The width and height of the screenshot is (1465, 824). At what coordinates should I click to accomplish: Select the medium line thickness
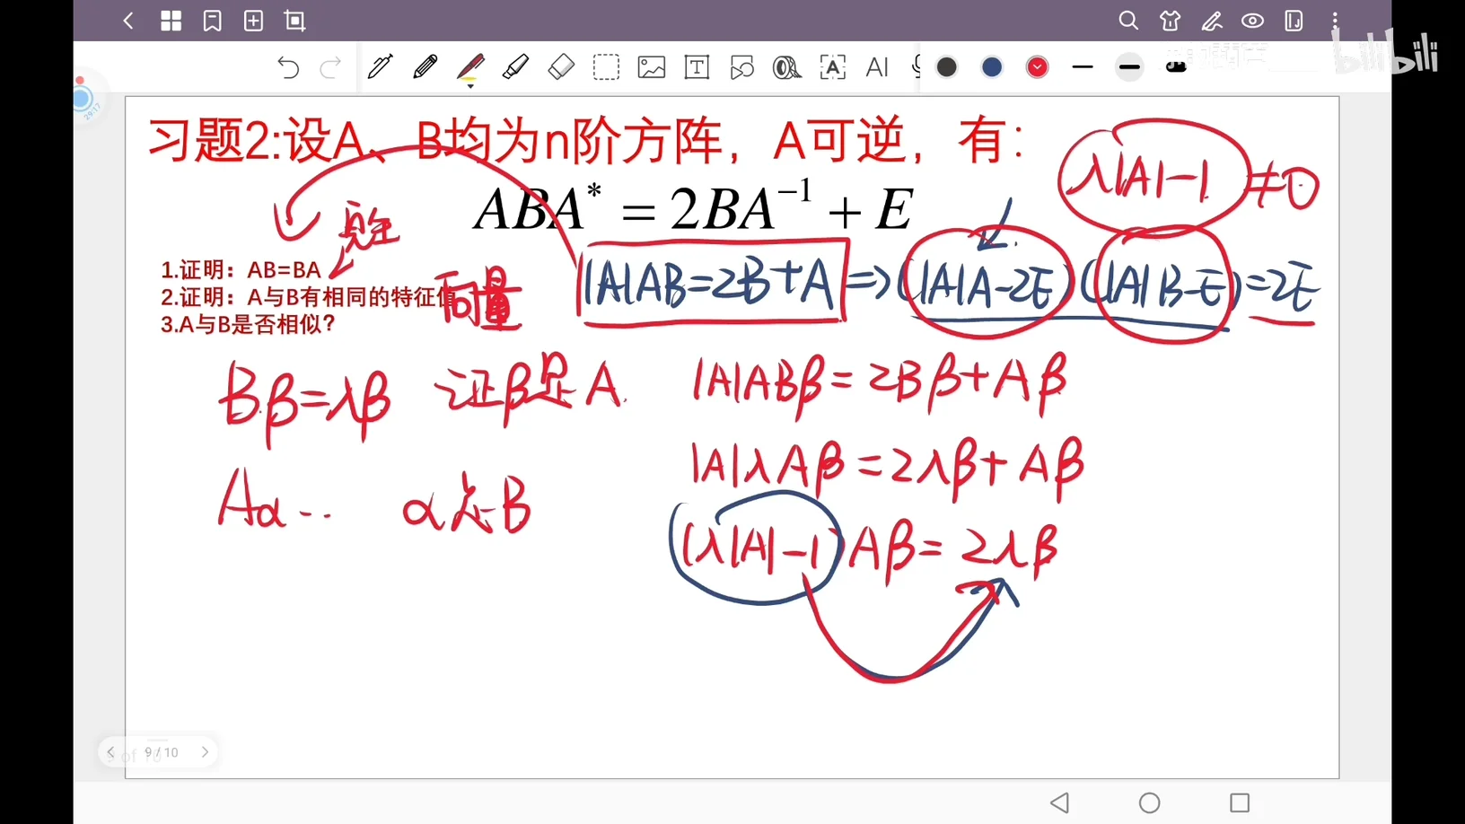(x=1129, y=67)
